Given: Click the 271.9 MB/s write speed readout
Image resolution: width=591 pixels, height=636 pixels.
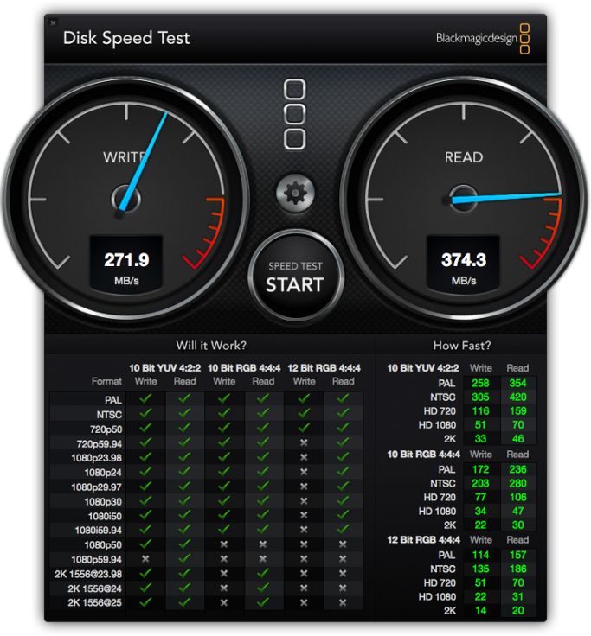Looking at the screenshot, I should click(x=126, y=264).
